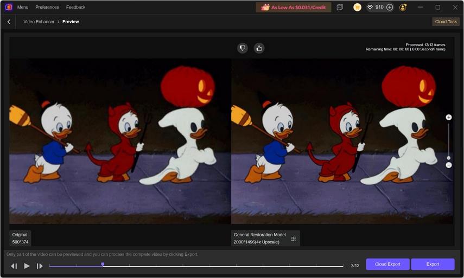Screen dimensions: 464x278
Task: Open Cloud Task
Action: point(446,22)
